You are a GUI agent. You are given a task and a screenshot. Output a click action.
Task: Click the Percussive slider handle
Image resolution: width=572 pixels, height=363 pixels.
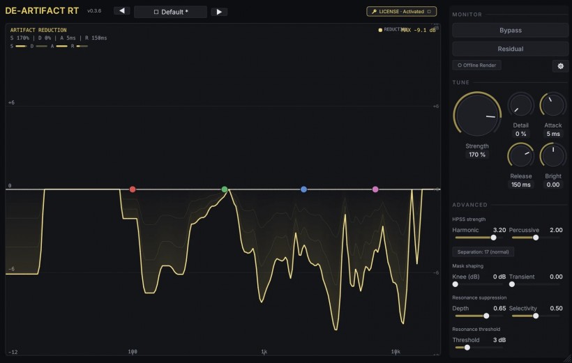[x=536, y=238]
